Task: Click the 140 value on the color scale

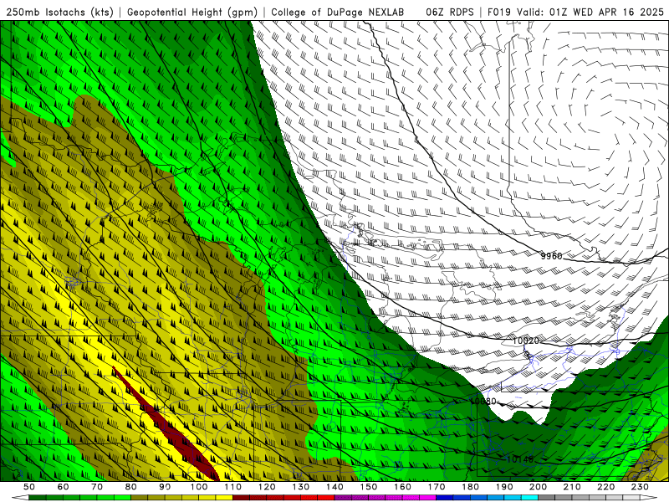Action: (x=334, y=487)
